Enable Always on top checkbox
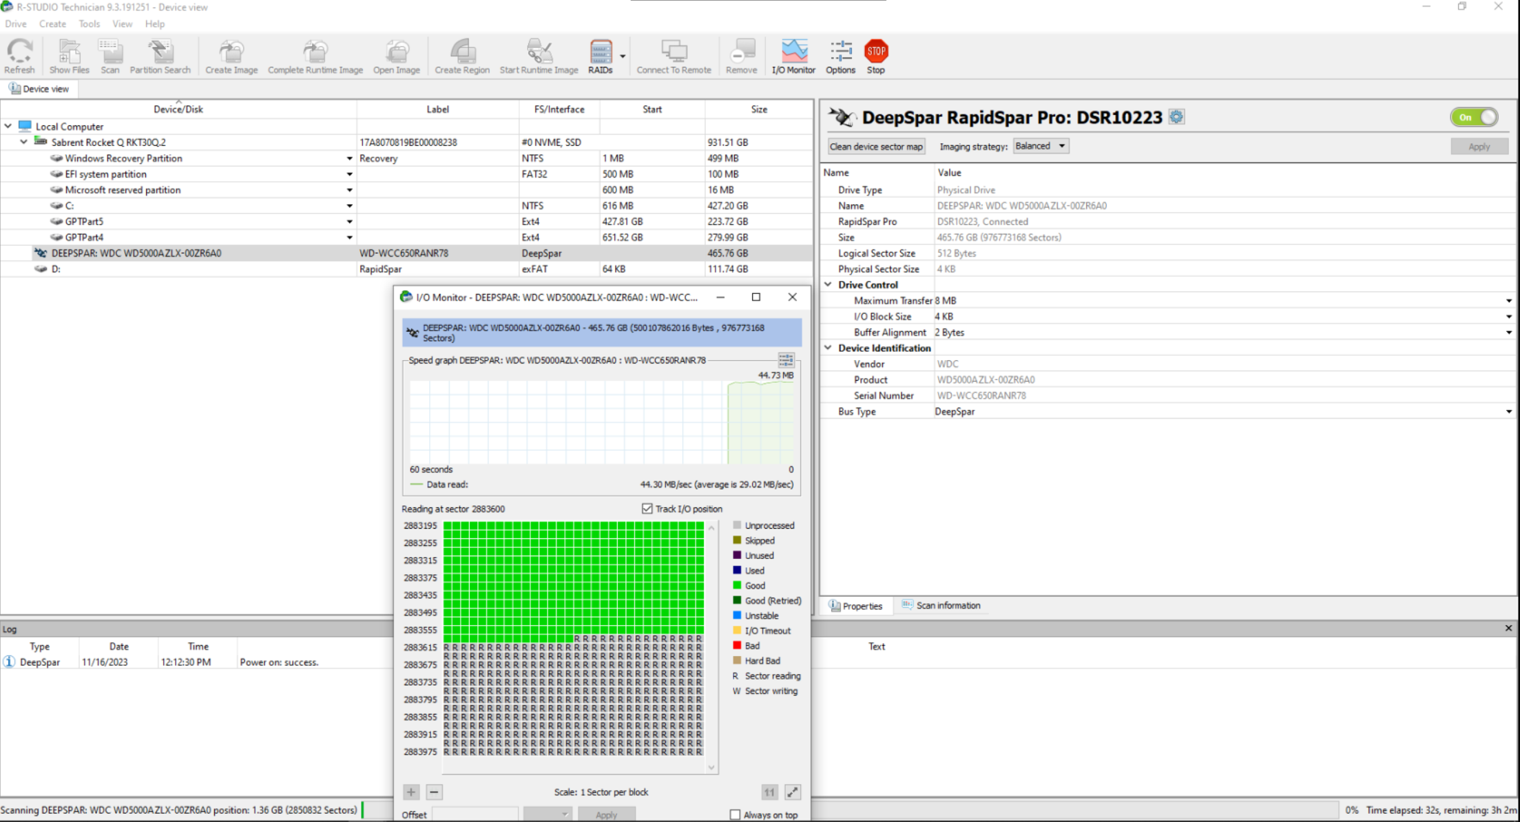Viewport: 1520px width, 822px height. pyautogui.click(x=735, y=814)
